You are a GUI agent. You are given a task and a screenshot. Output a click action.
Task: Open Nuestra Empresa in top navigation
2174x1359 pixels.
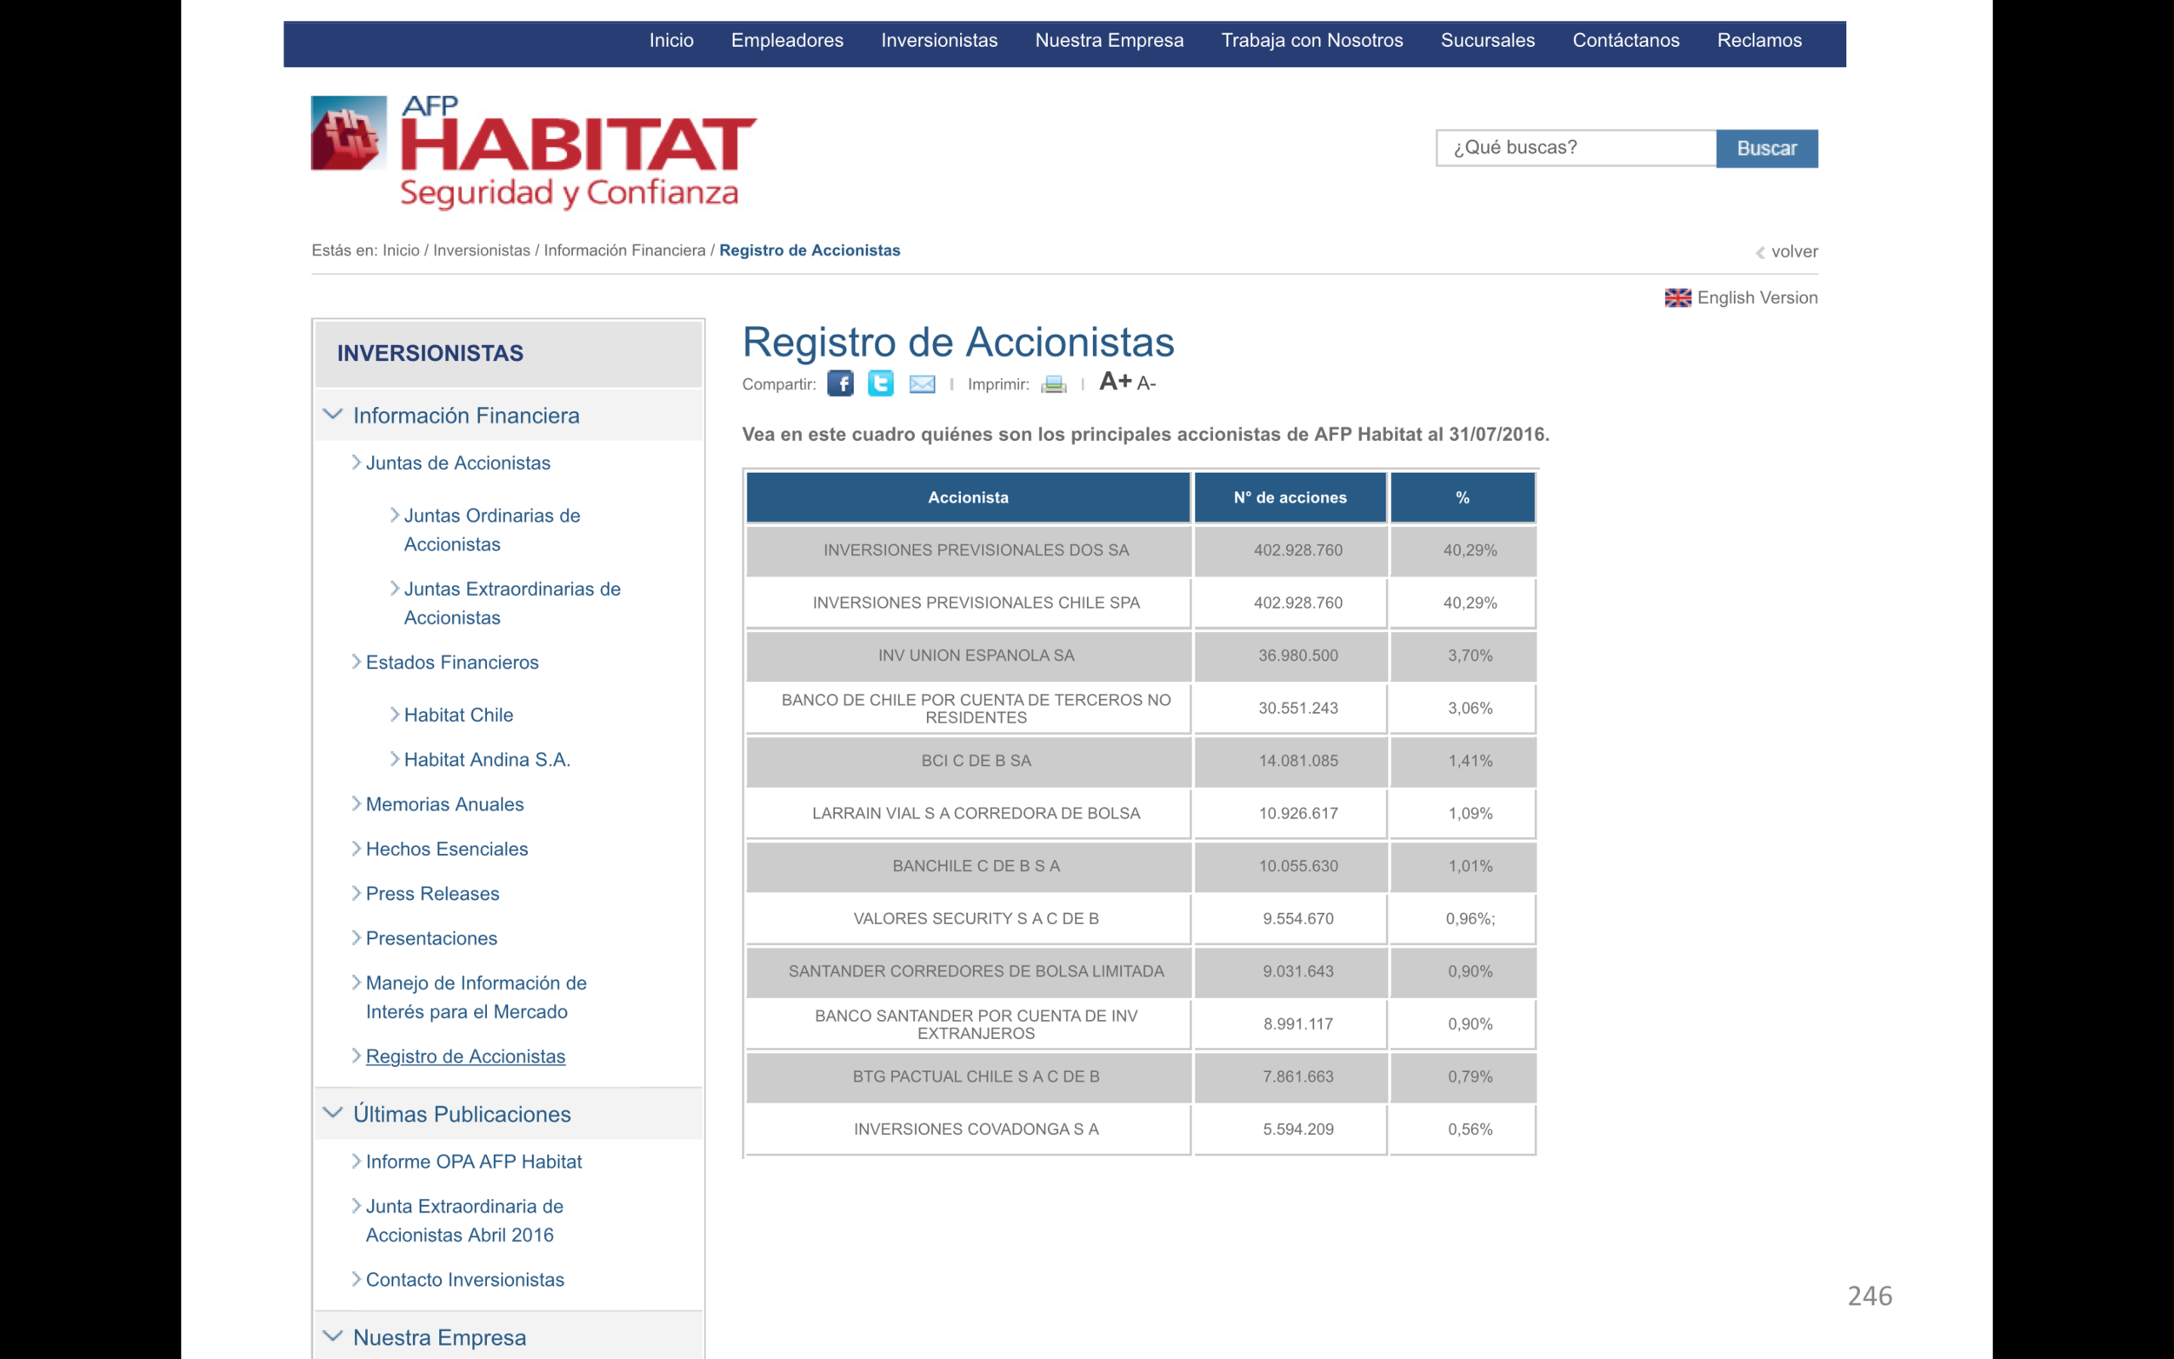click(x=1109, y=41)
